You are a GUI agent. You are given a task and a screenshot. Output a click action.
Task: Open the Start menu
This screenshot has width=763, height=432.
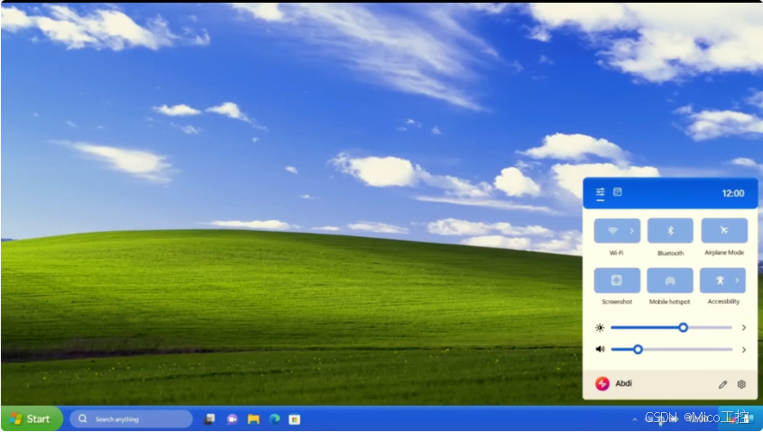point(32,418)
